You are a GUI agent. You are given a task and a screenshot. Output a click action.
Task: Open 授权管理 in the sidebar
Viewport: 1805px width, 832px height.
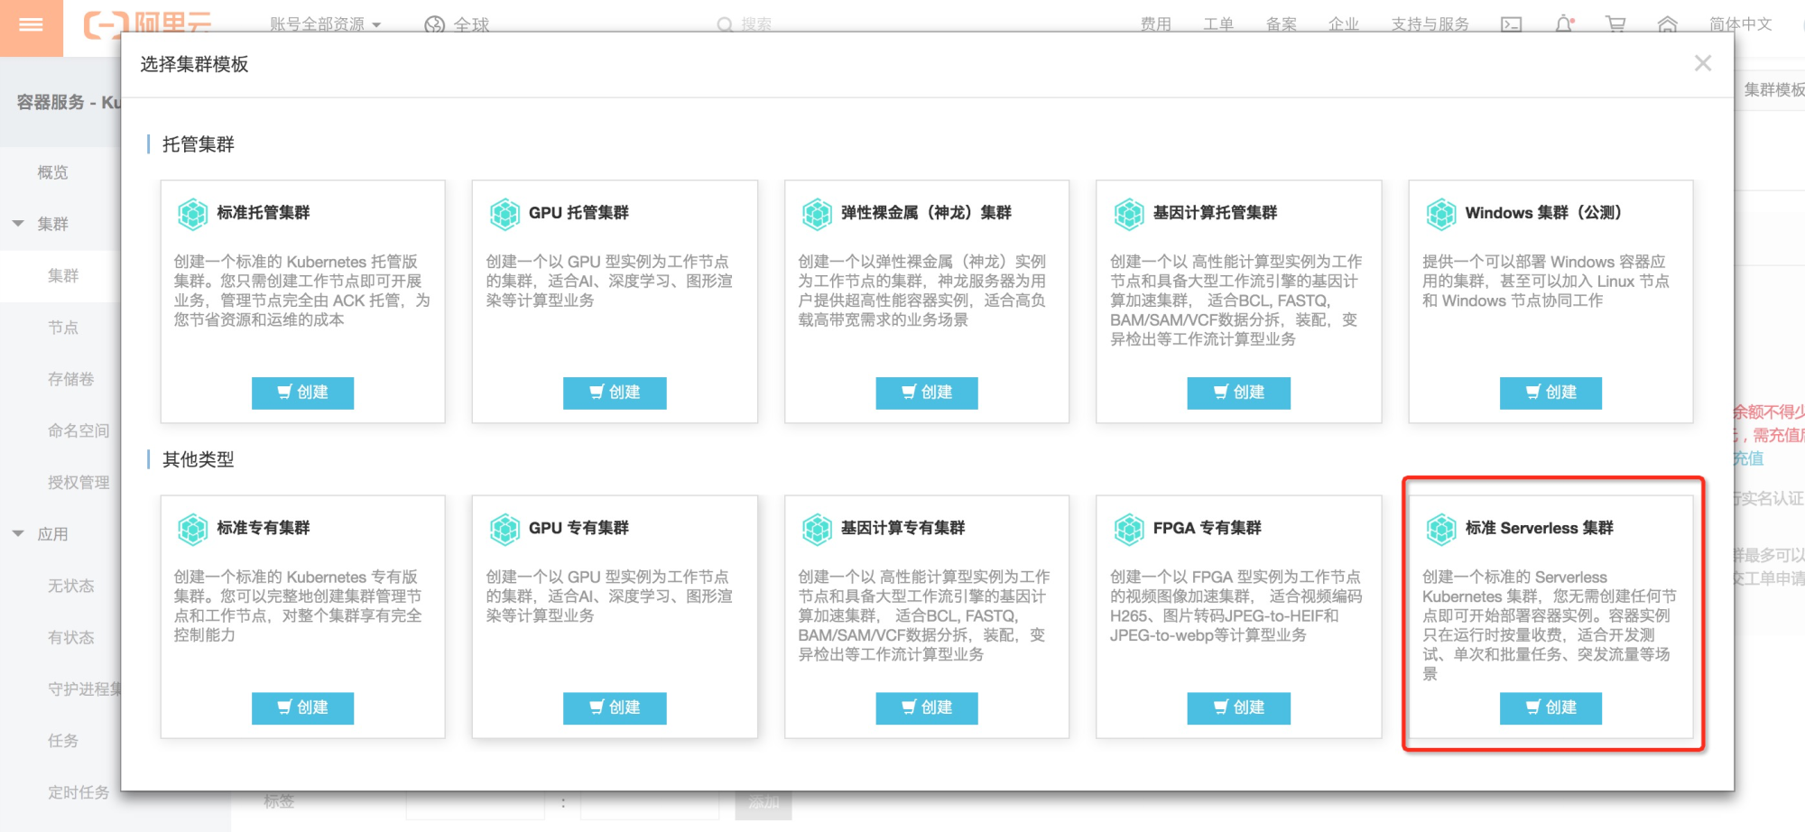point(79,483)
